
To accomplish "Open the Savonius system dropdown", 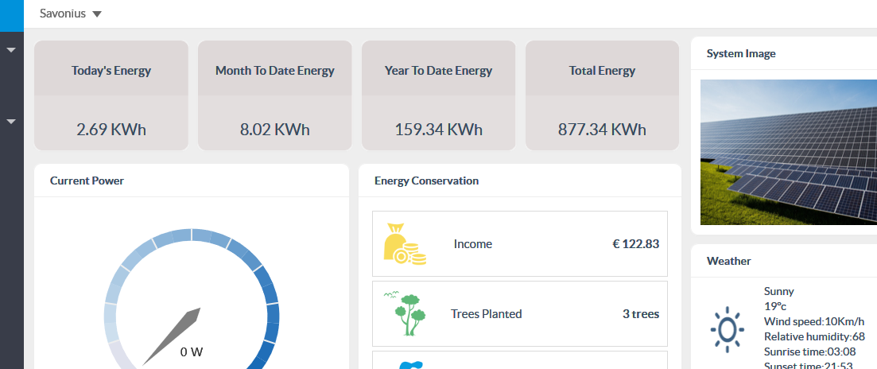I will pos(71,14).
